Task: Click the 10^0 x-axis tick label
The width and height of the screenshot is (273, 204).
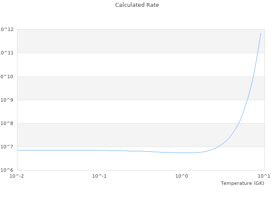Action: point(182,176)
